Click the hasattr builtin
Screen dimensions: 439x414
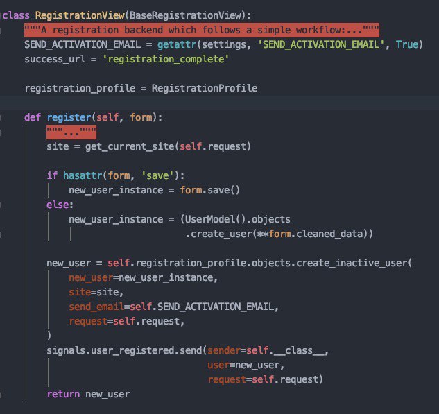click(x=83, y=175)
